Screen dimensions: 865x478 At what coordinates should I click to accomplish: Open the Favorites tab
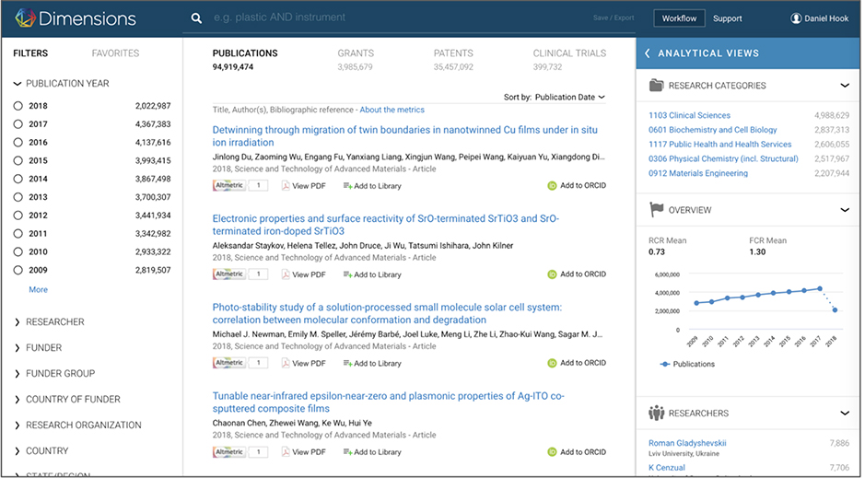(115, 53)
